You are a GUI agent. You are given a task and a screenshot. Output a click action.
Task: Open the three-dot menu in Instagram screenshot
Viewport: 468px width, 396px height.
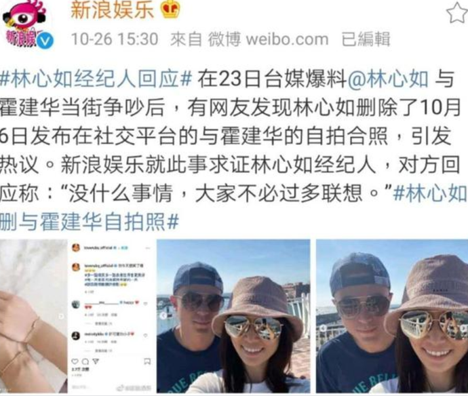[148, 248]
